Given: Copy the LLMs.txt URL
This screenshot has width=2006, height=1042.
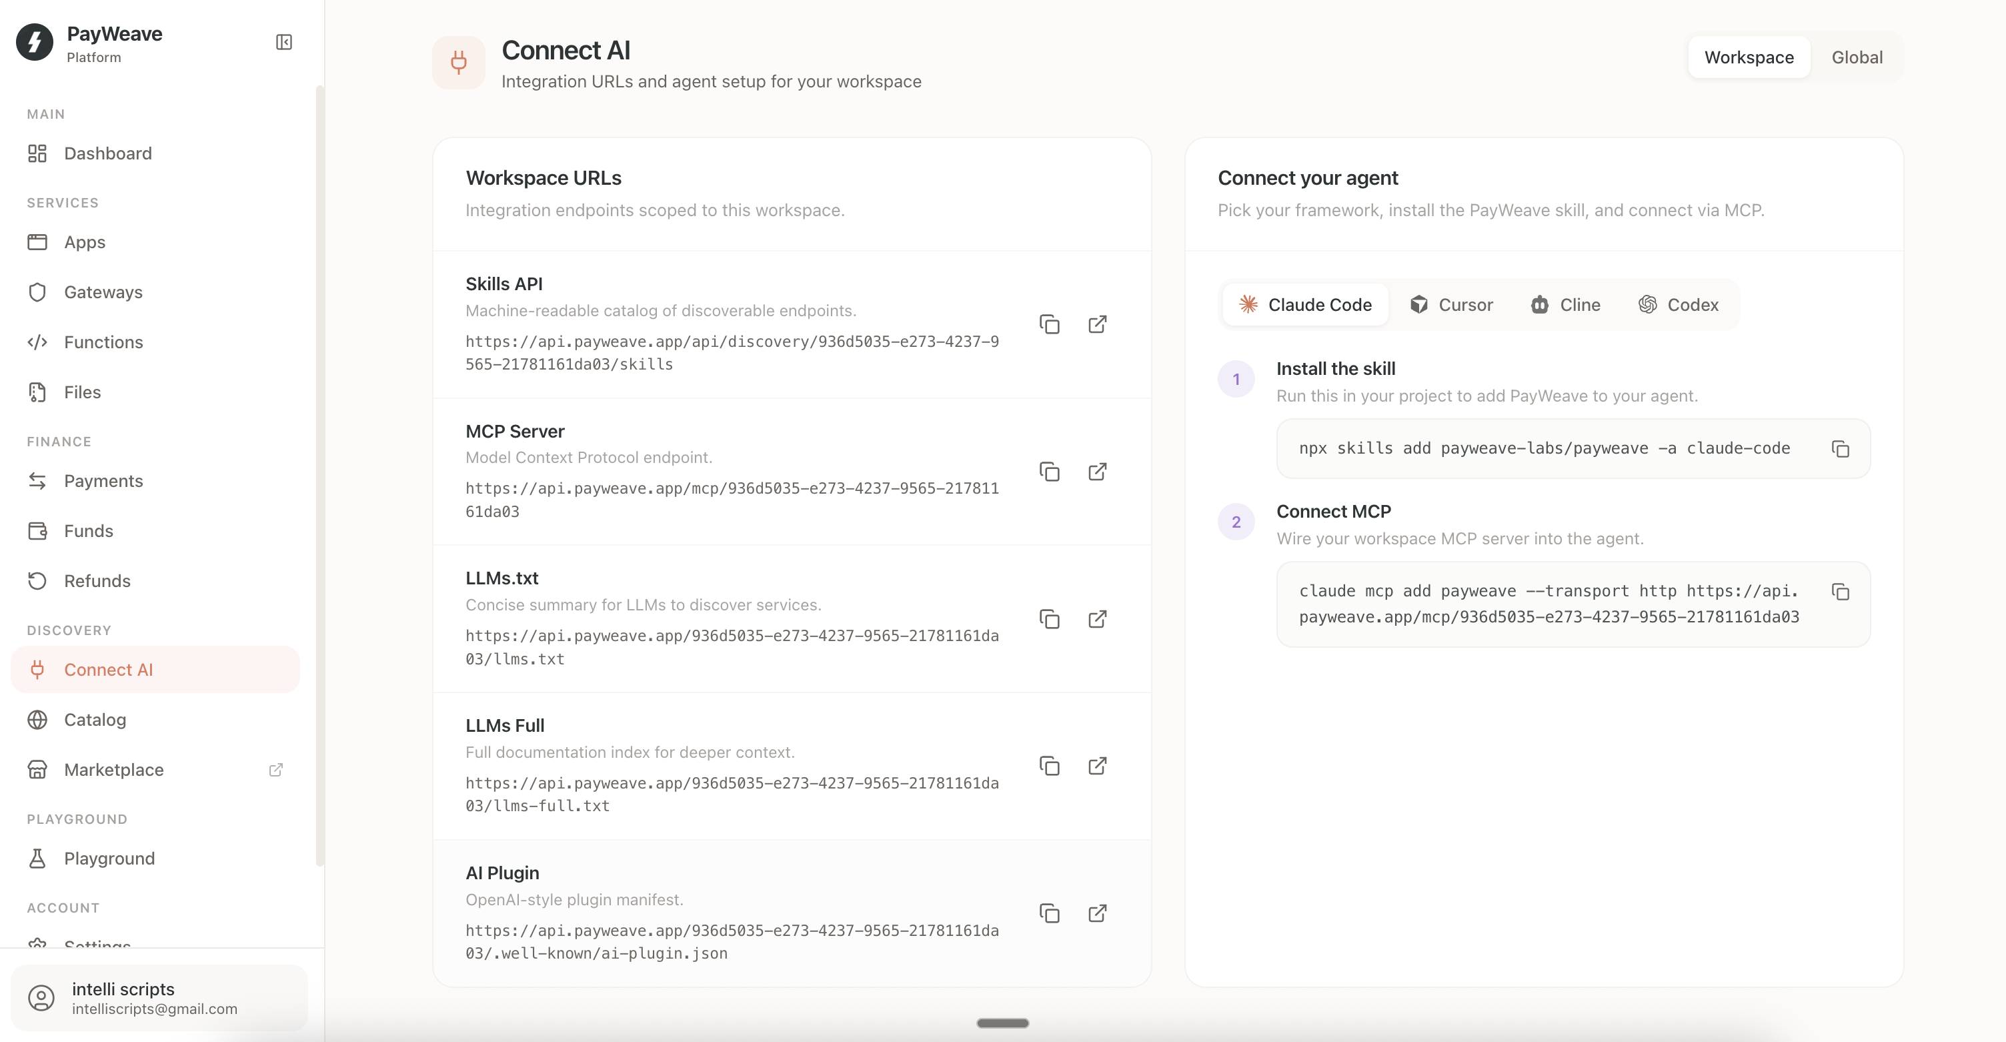Looking at the screenshot, I should pyautogui.click(x=1049, y=619).
